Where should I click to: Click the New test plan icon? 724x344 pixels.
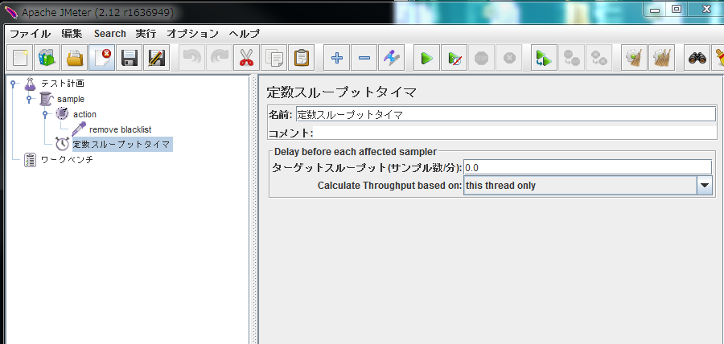coord(19,58)
